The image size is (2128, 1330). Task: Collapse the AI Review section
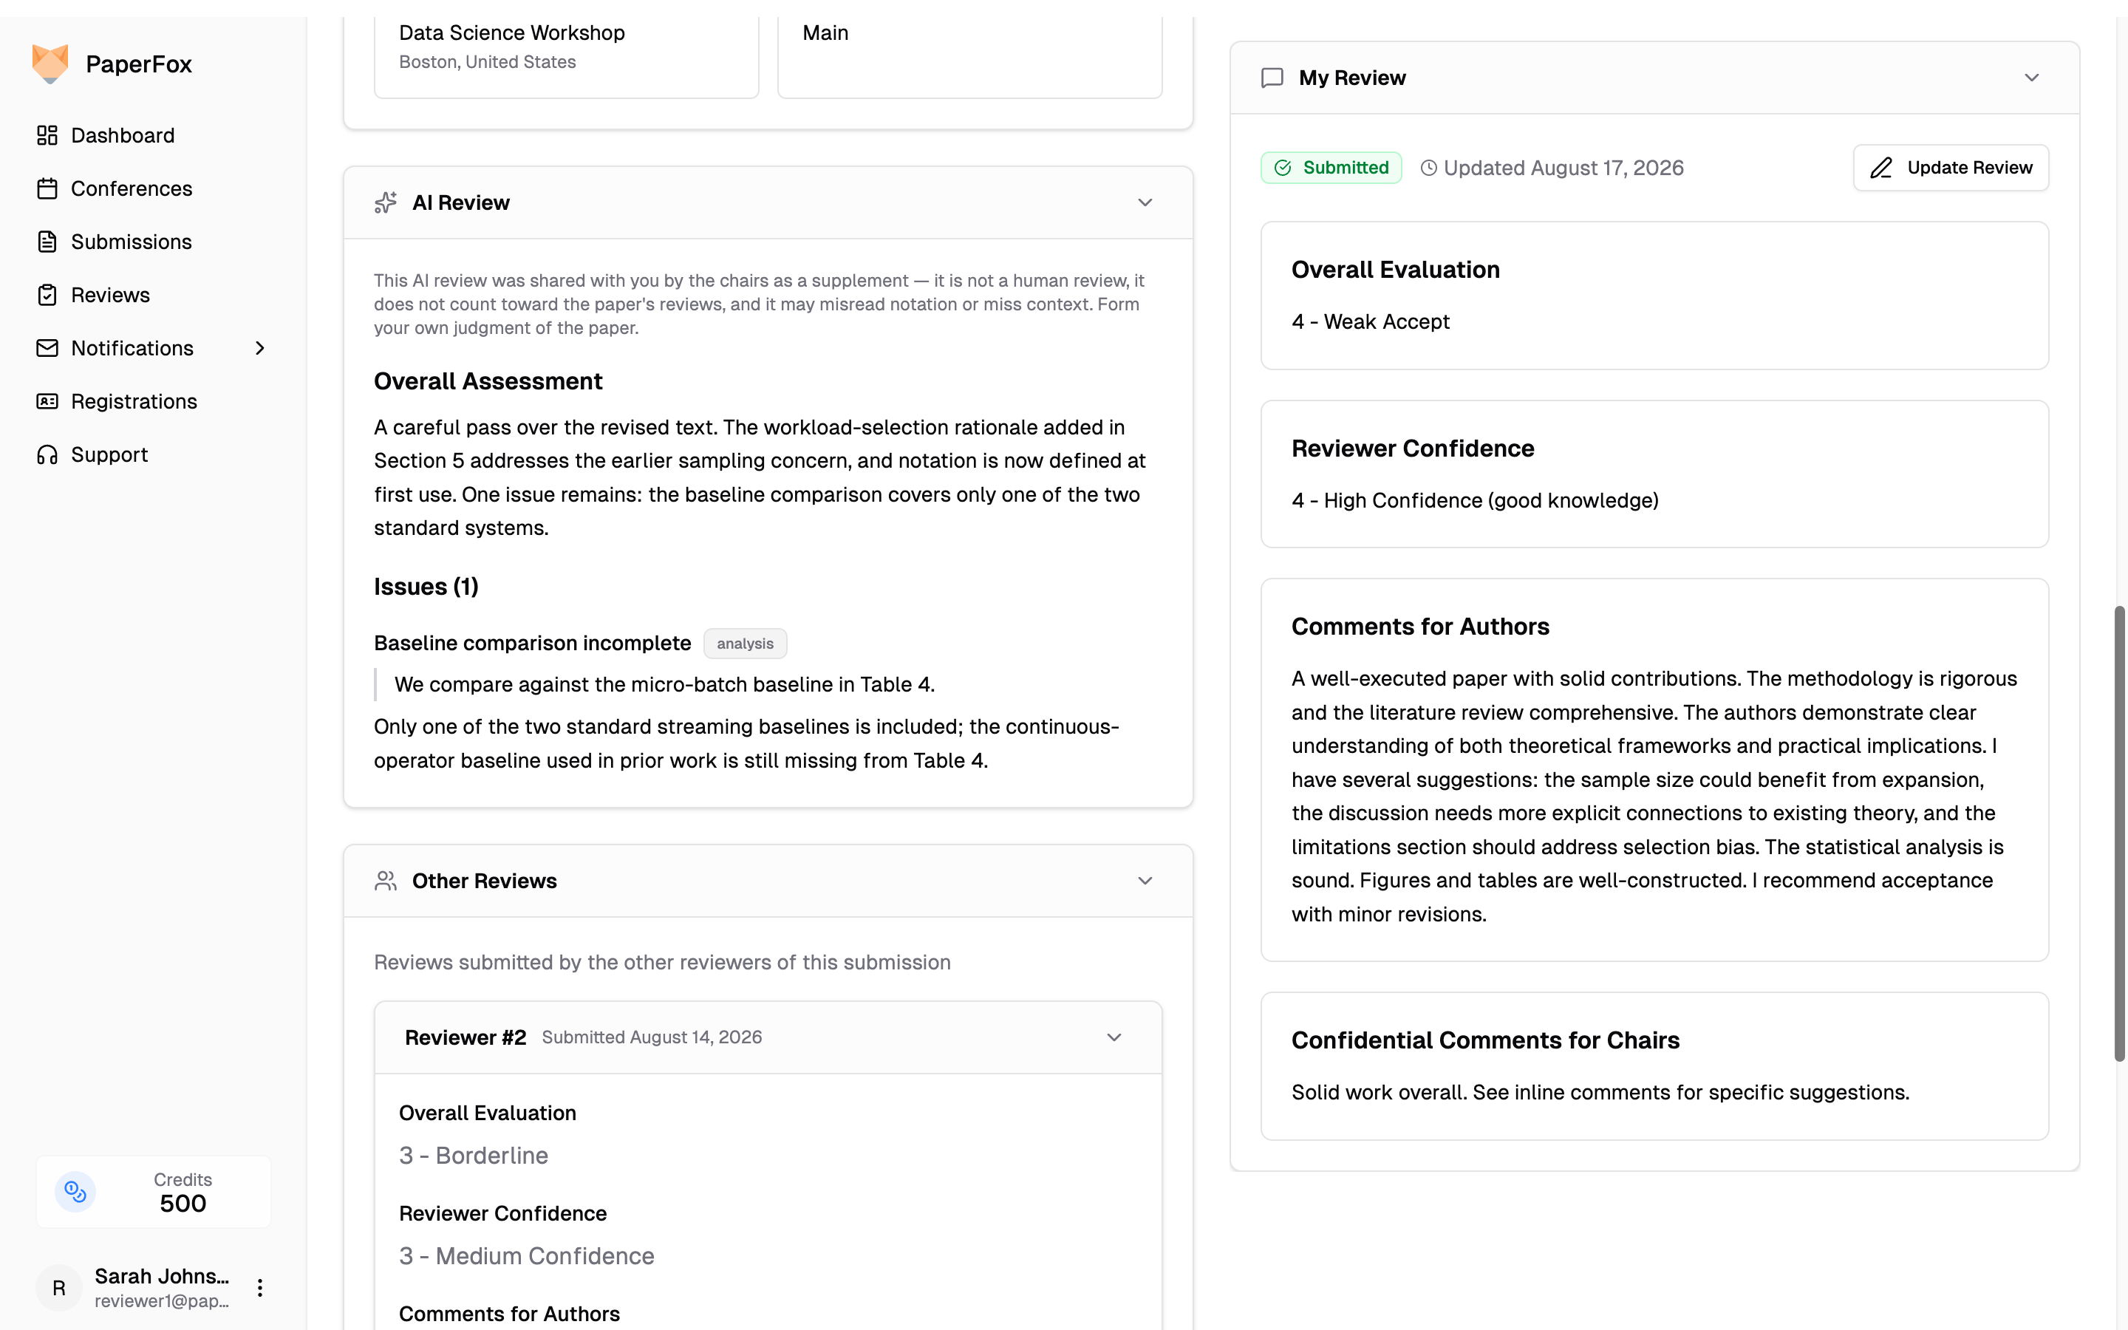tap(1145, 202)
